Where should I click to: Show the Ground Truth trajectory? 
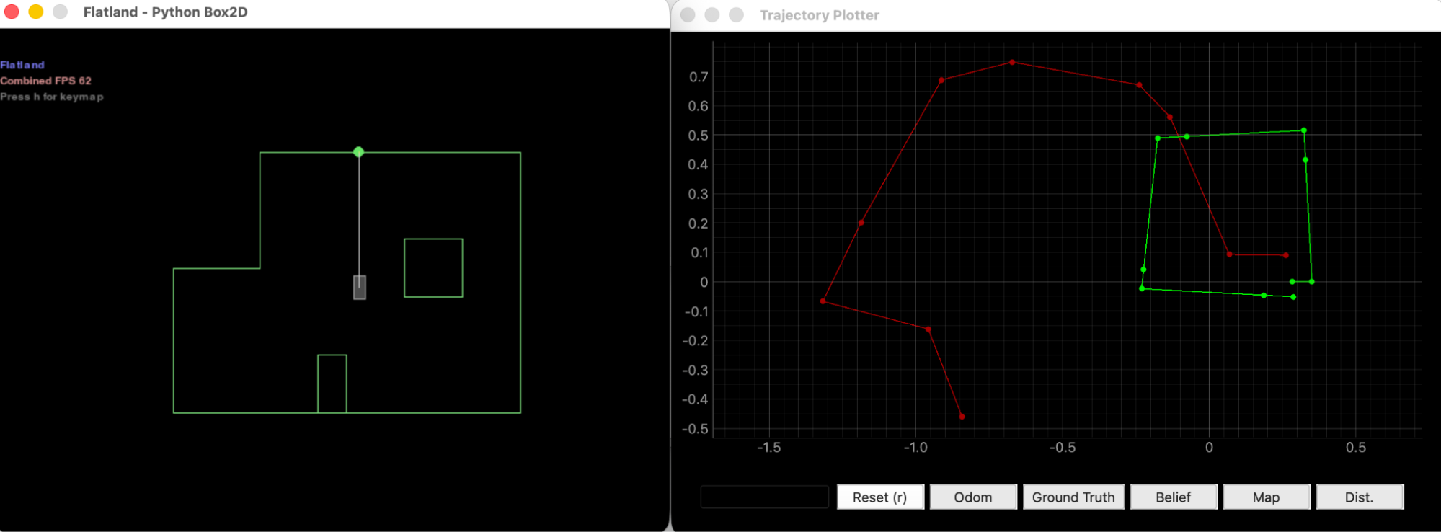pyautogui.click(x=1073, y=497)
